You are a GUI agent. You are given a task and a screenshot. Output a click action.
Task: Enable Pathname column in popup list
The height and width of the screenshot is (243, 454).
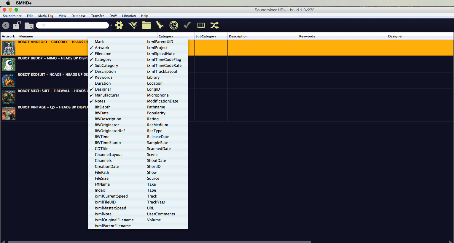[156, 107]
